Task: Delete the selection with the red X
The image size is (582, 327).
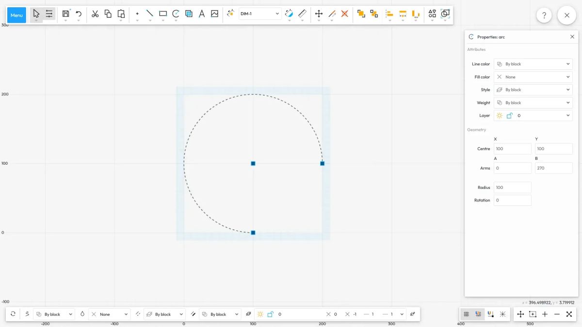Action: [x=345, y=14]
